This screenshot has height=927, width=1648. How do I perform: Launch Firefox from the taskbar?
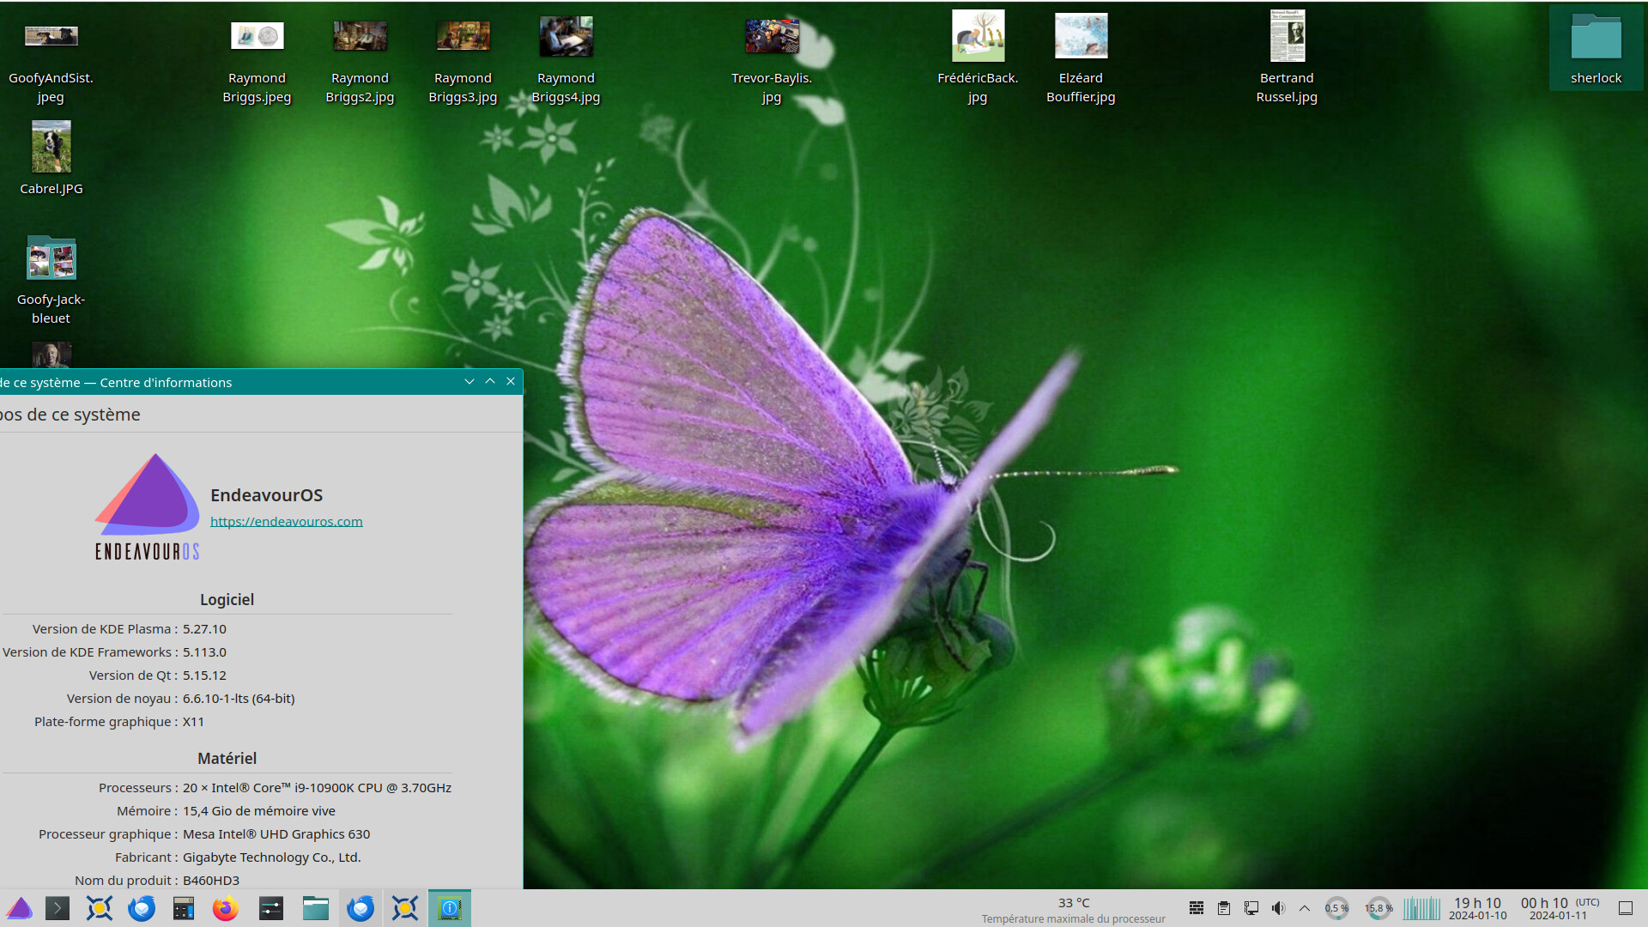click(226, 908)
